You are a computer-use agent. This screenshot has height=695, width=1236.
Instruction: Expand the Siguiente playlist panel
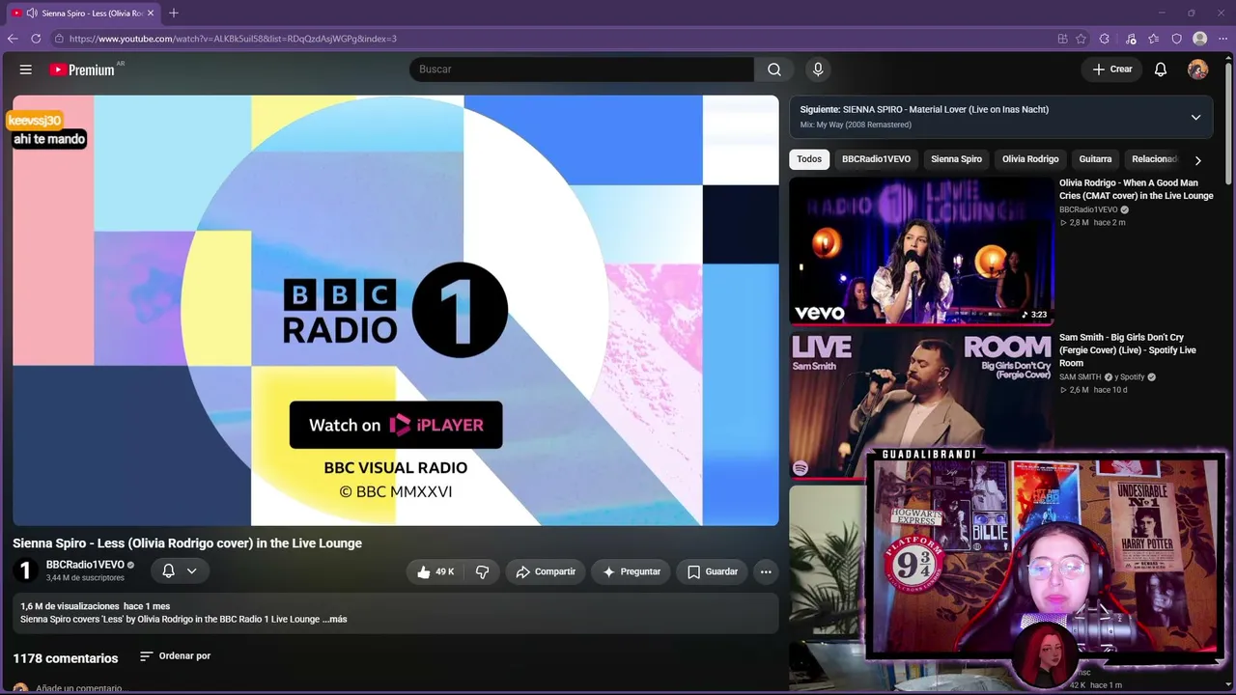(x=1195, y=117)
